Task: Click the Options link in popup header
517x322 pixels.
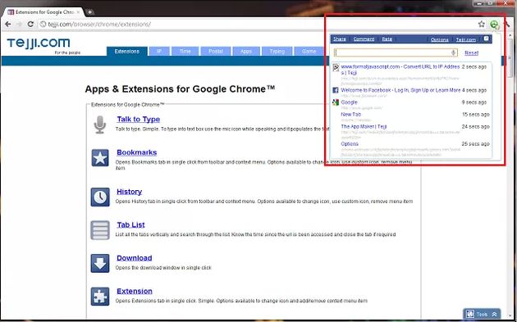Action: 439,39
